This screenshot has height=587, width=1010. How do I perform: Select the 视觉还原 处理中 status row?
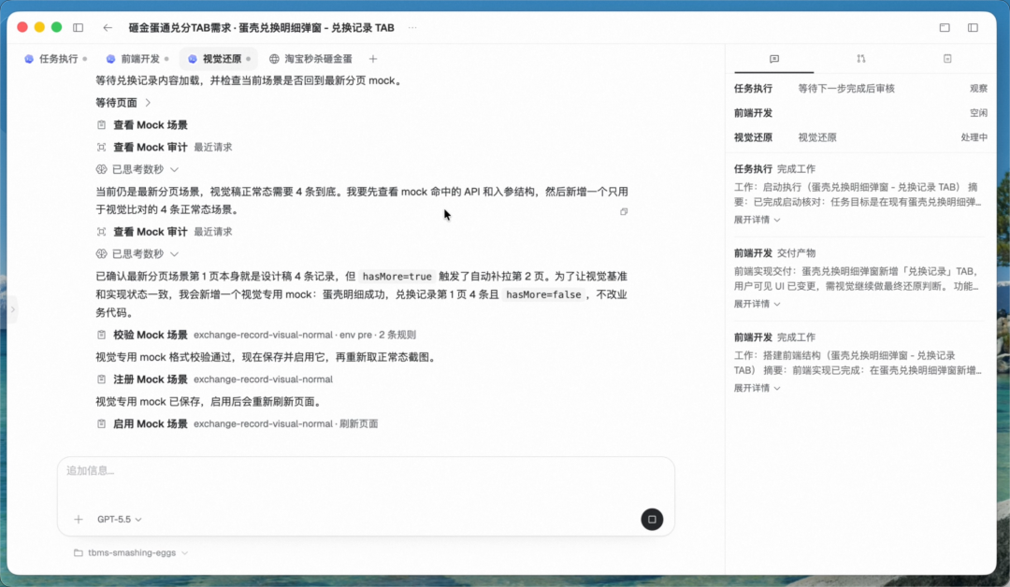[x=860, y=137]
